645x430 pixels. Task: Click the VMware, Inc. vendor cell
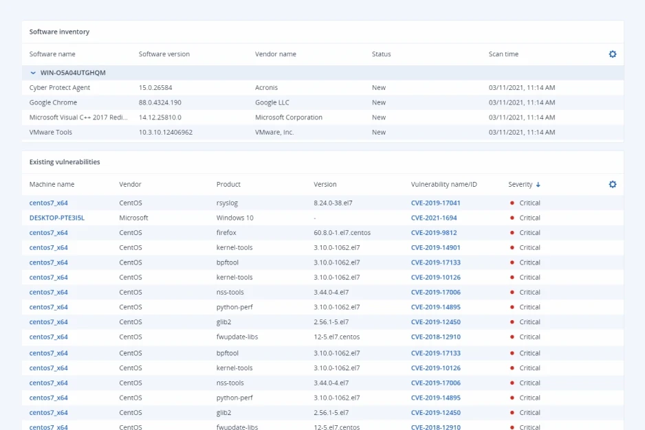pyautogui.click(x=274, y=132)
